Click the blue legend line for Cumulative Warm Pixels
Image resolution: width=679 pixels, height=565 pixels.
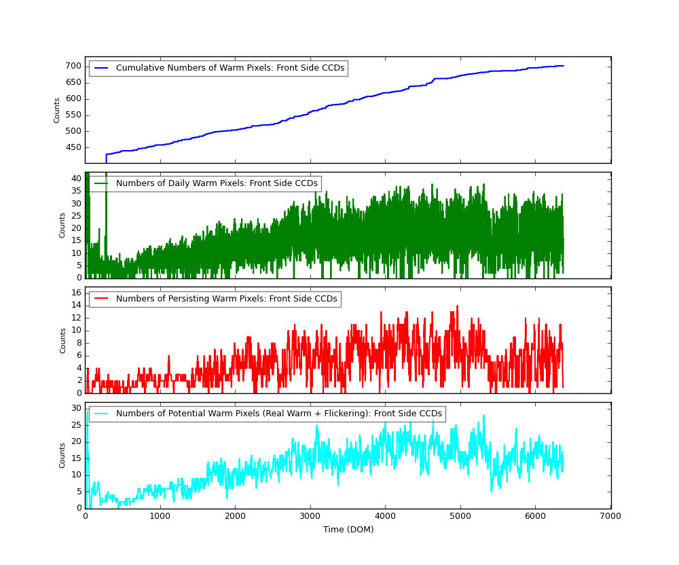(101, 68)
